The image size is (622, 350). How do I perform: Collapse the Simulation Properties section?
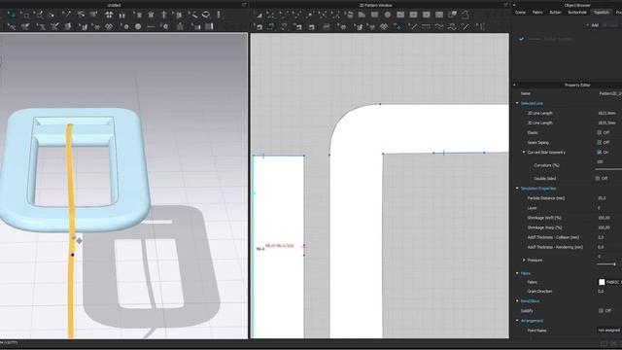pyautogui.click(x=517, y=188)
